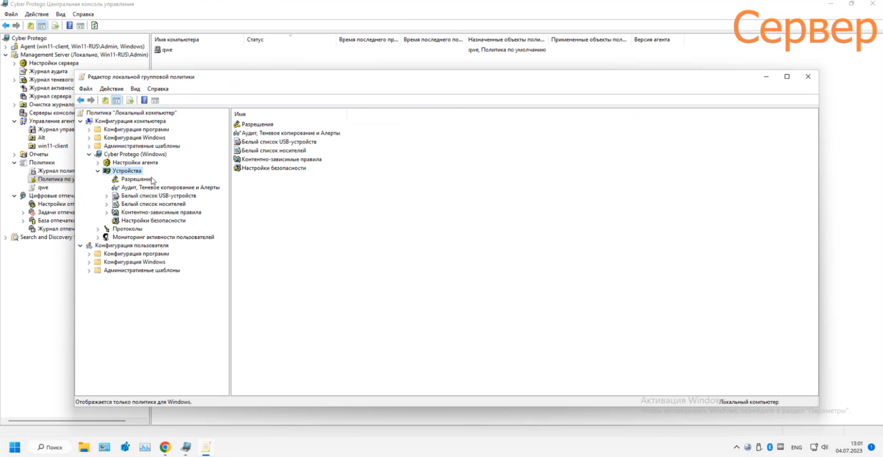Expand Протоколы tree node
This screenshot has width=883, height=457.
98,229
